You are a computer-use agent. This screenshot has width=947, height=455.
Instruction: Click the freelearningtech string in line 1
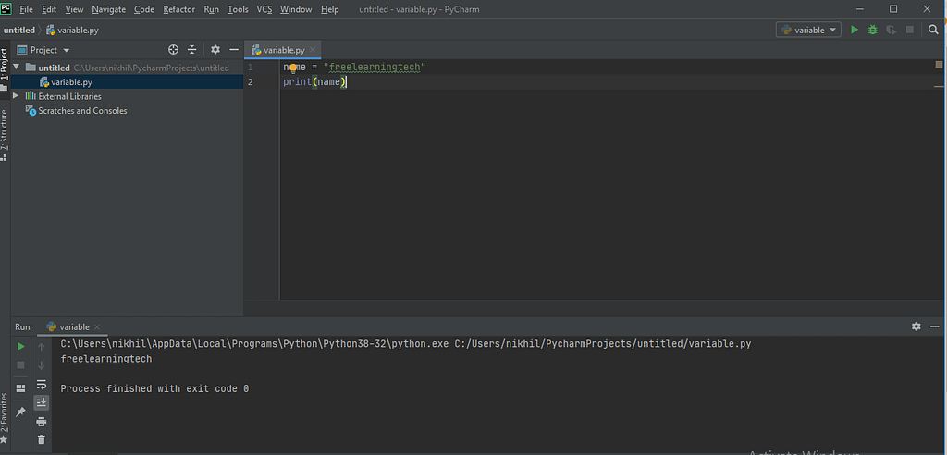coord(375,68)
